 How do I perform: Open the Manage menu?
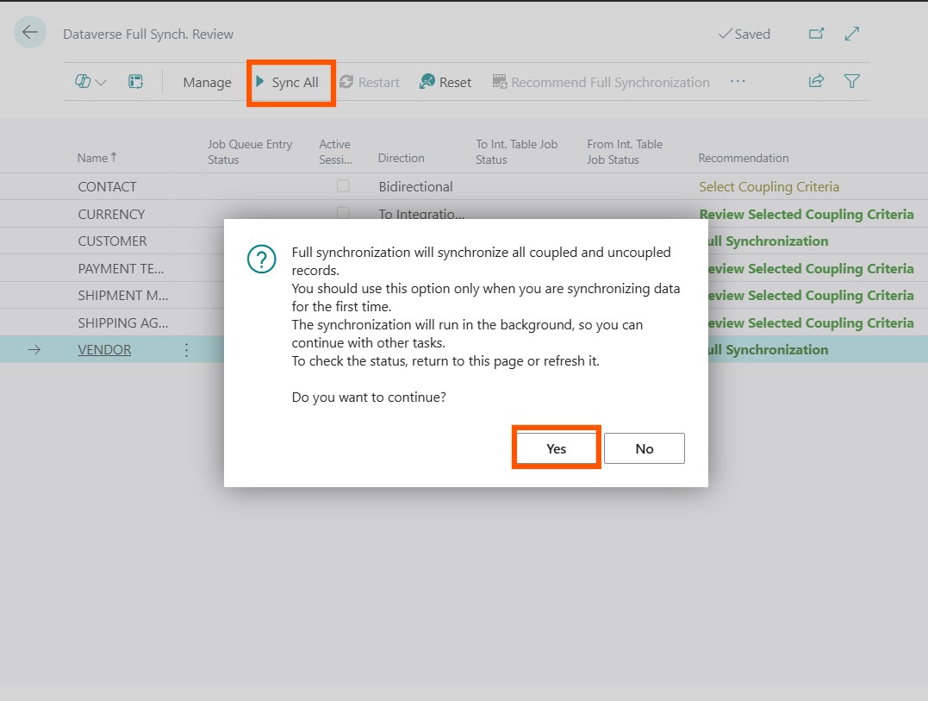pyautogui.click(x=207, y=83)
